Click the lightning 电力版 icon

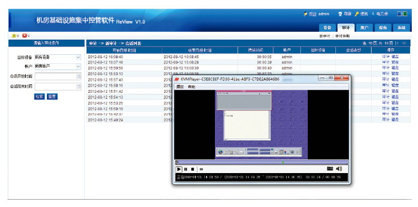click(x=373, y=14)
